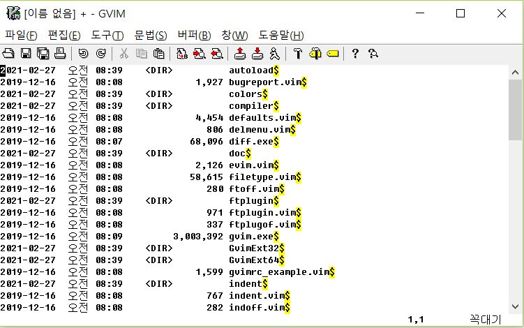The image size is (524, 328).
Task: Click the text 'gvim.exe'
Action: click(251, 237)
